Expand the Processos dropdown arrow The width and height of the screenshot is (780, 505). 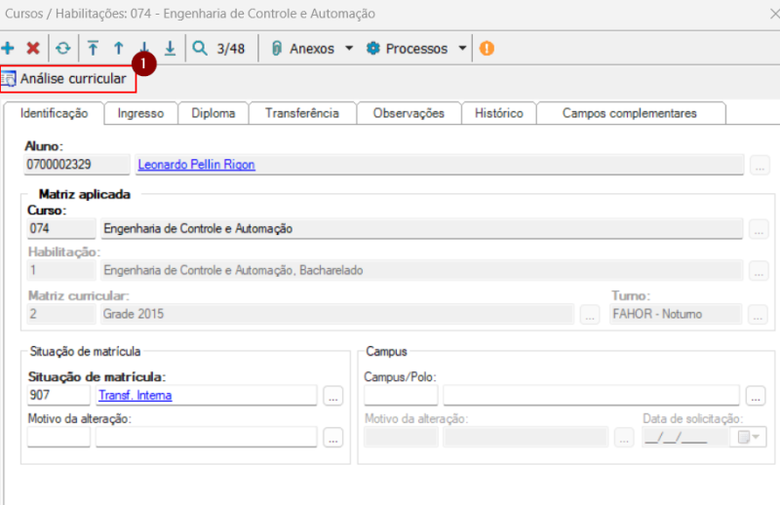coord(461,49)
